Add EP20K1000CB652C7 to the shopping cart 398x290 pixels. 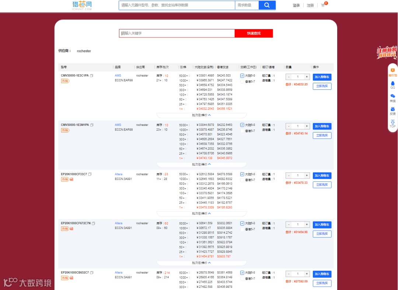click(x=322, y=274)
